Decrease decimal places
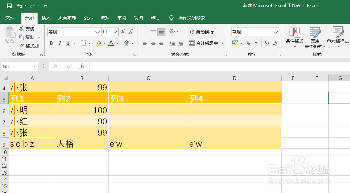Screen dimensions: 350x193 [x=275, y=43]
